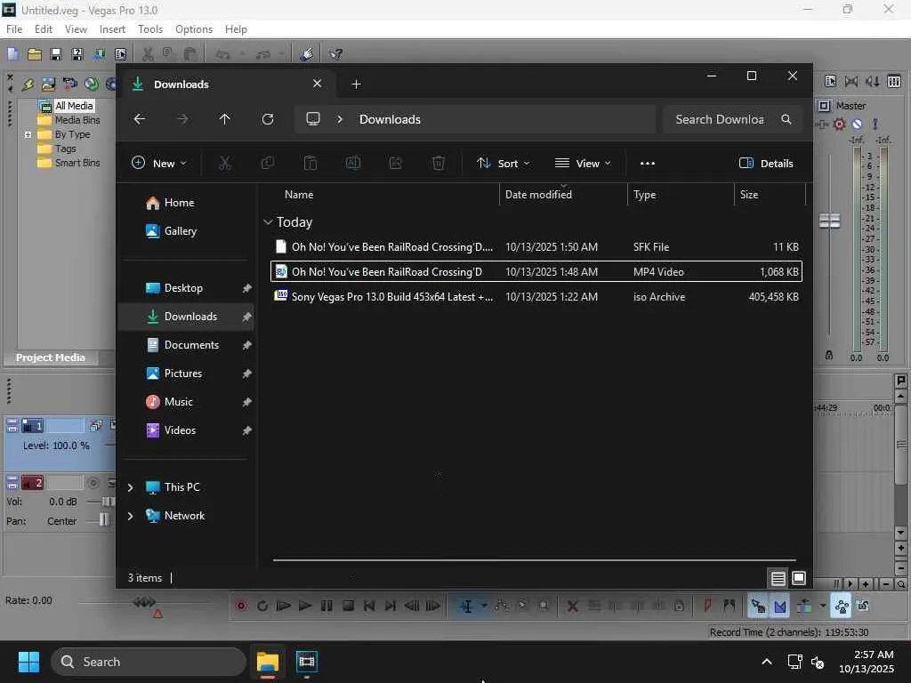Click the Record button in Vegas transport
The height and width of the screenshot is (683, 911).
point(240,606)
